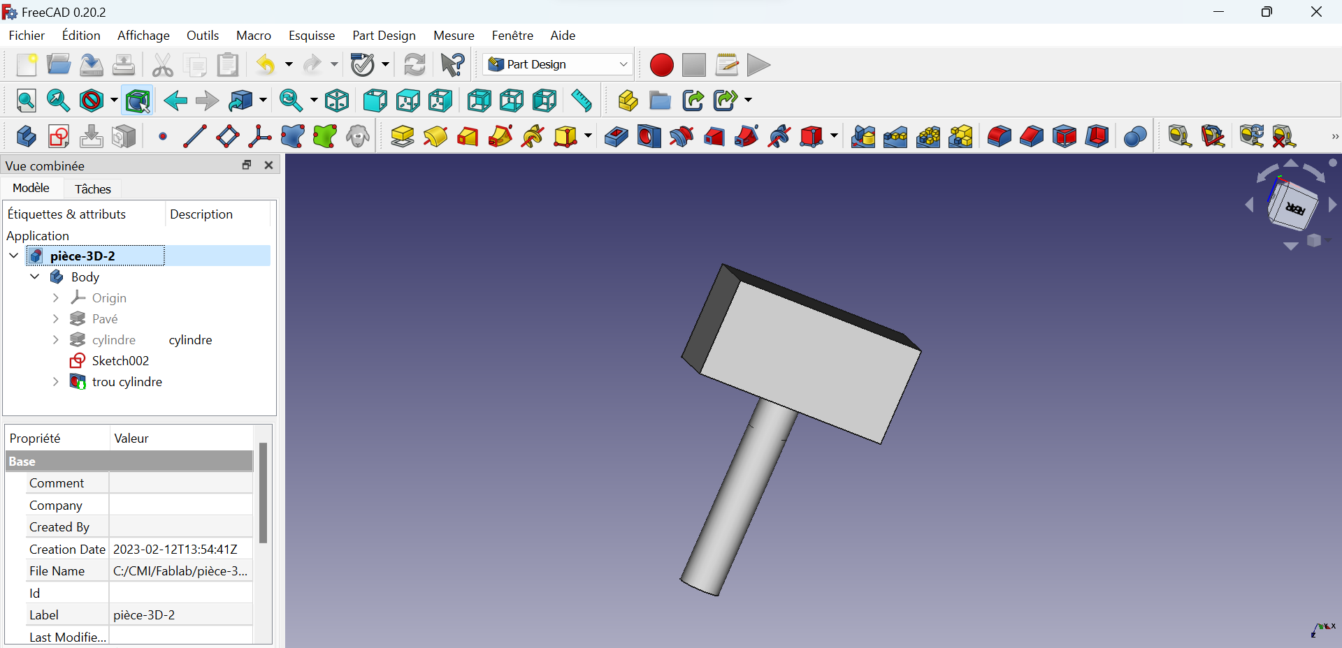This screenshot has width=1342, height=648.
Task: Open undo history dropdown arrow
Action: pos(289,65)
